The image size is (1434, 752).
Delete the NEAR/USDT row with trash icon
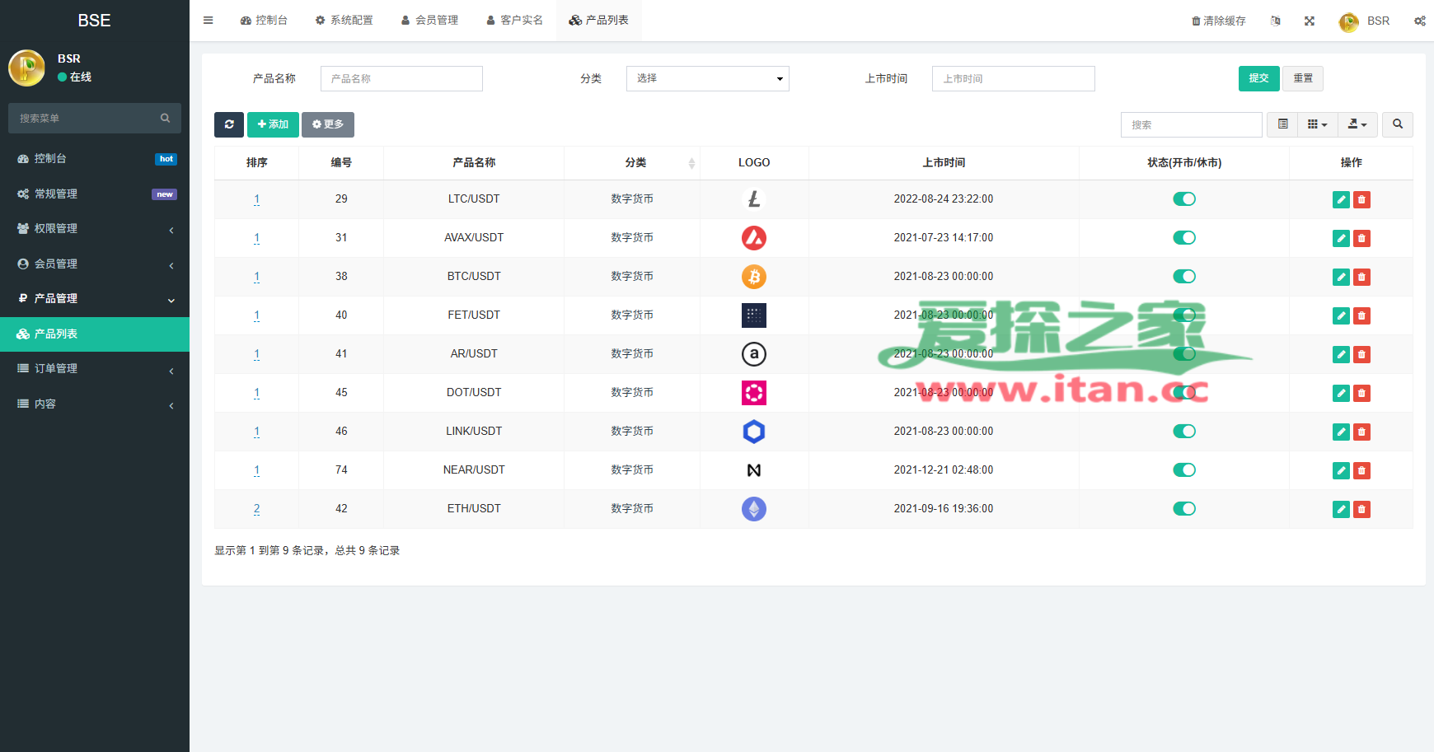1361,470
